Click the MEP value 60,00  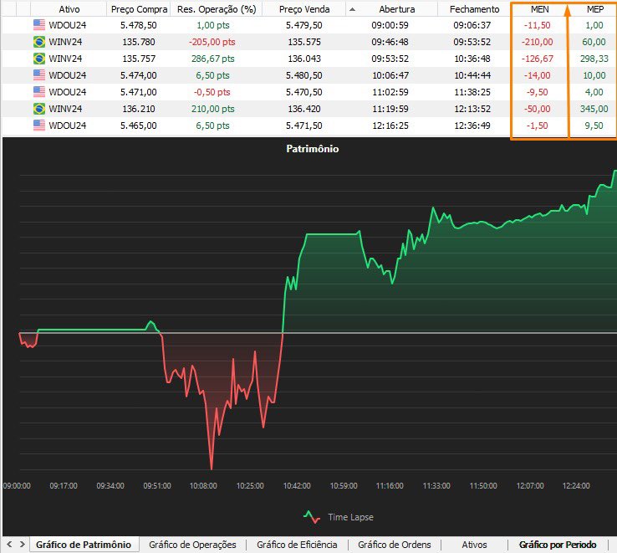[594, 42]
